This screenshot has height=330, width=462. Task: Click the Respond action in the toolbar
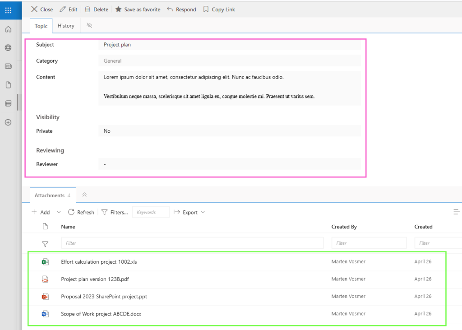click(181, 9)
